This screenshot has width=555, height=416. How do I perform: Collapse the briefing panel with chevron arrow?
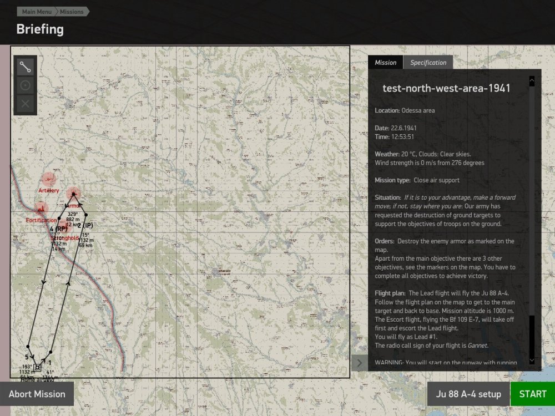pyautogui.click(x=359, y=363)
